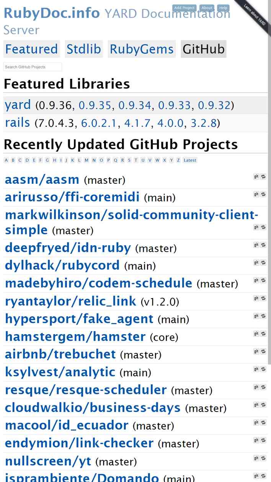
Task: Switch to the RubyGems tab
Action: point(142,49)
